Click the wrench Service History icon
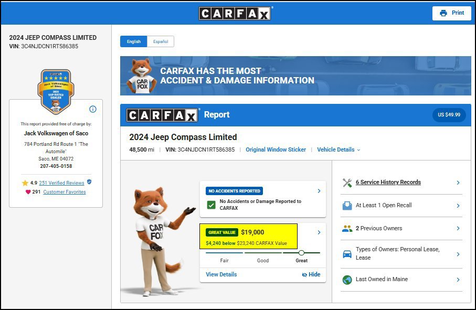The width and height of the screenshot is (476, 310). click(x=347, y=183)
